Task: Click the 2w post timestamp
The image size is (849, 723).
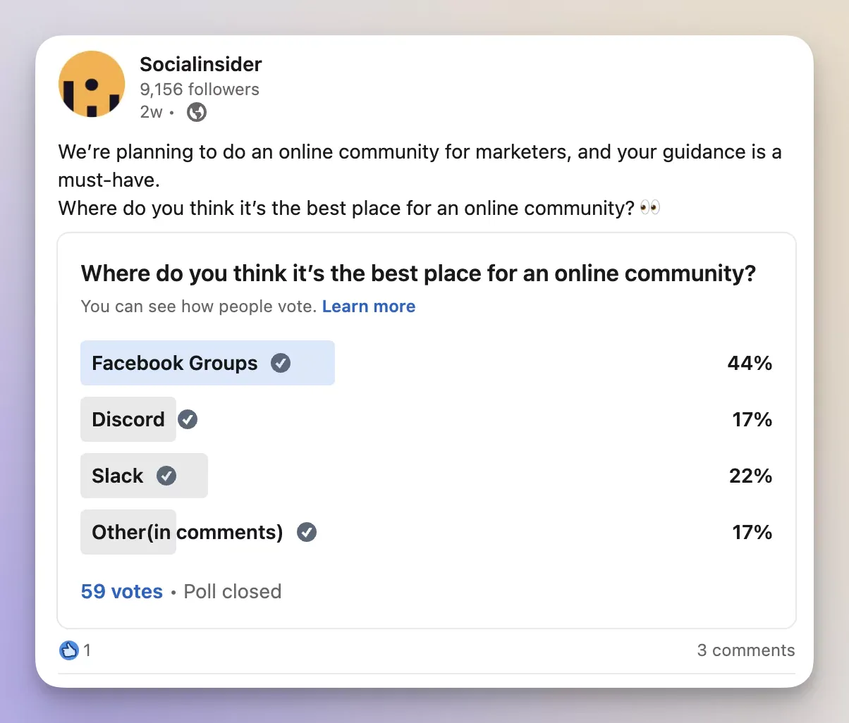Action: coord(152,112)
